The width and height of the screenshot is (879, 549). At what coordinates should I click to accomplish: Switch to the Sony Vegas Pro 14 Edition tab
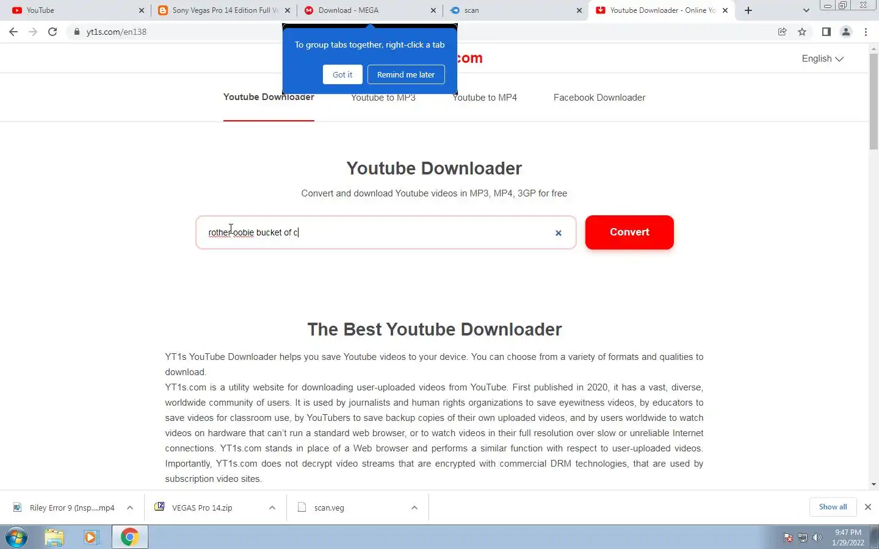pos(223,10)
